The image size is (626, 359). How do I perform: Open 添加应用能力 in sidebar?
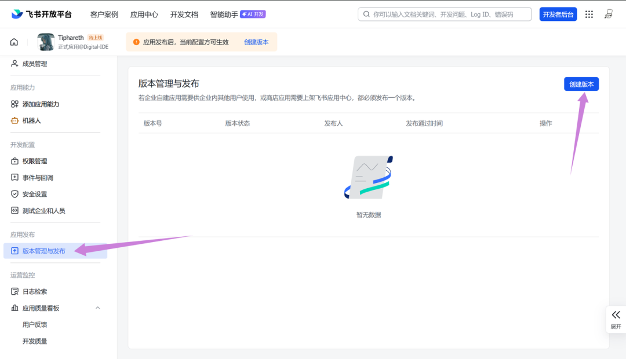41,104
